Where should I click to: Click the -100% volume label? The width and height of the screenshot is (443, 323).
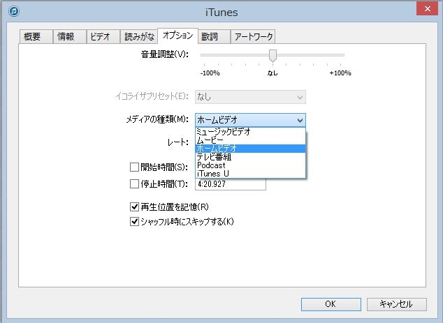[210, 73]
